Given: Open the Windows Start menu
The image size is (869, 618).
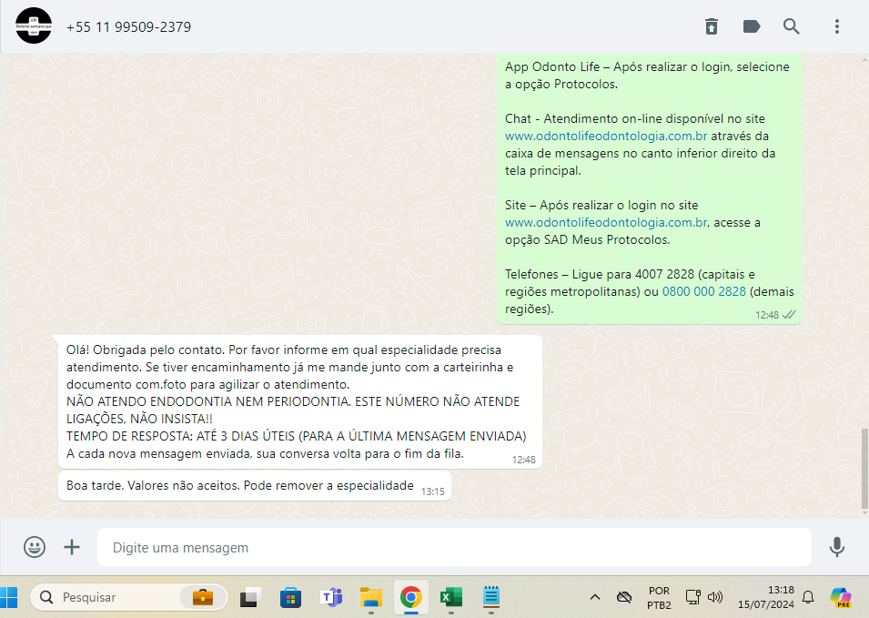Looking at the screenshot, I should coord(11,597).
